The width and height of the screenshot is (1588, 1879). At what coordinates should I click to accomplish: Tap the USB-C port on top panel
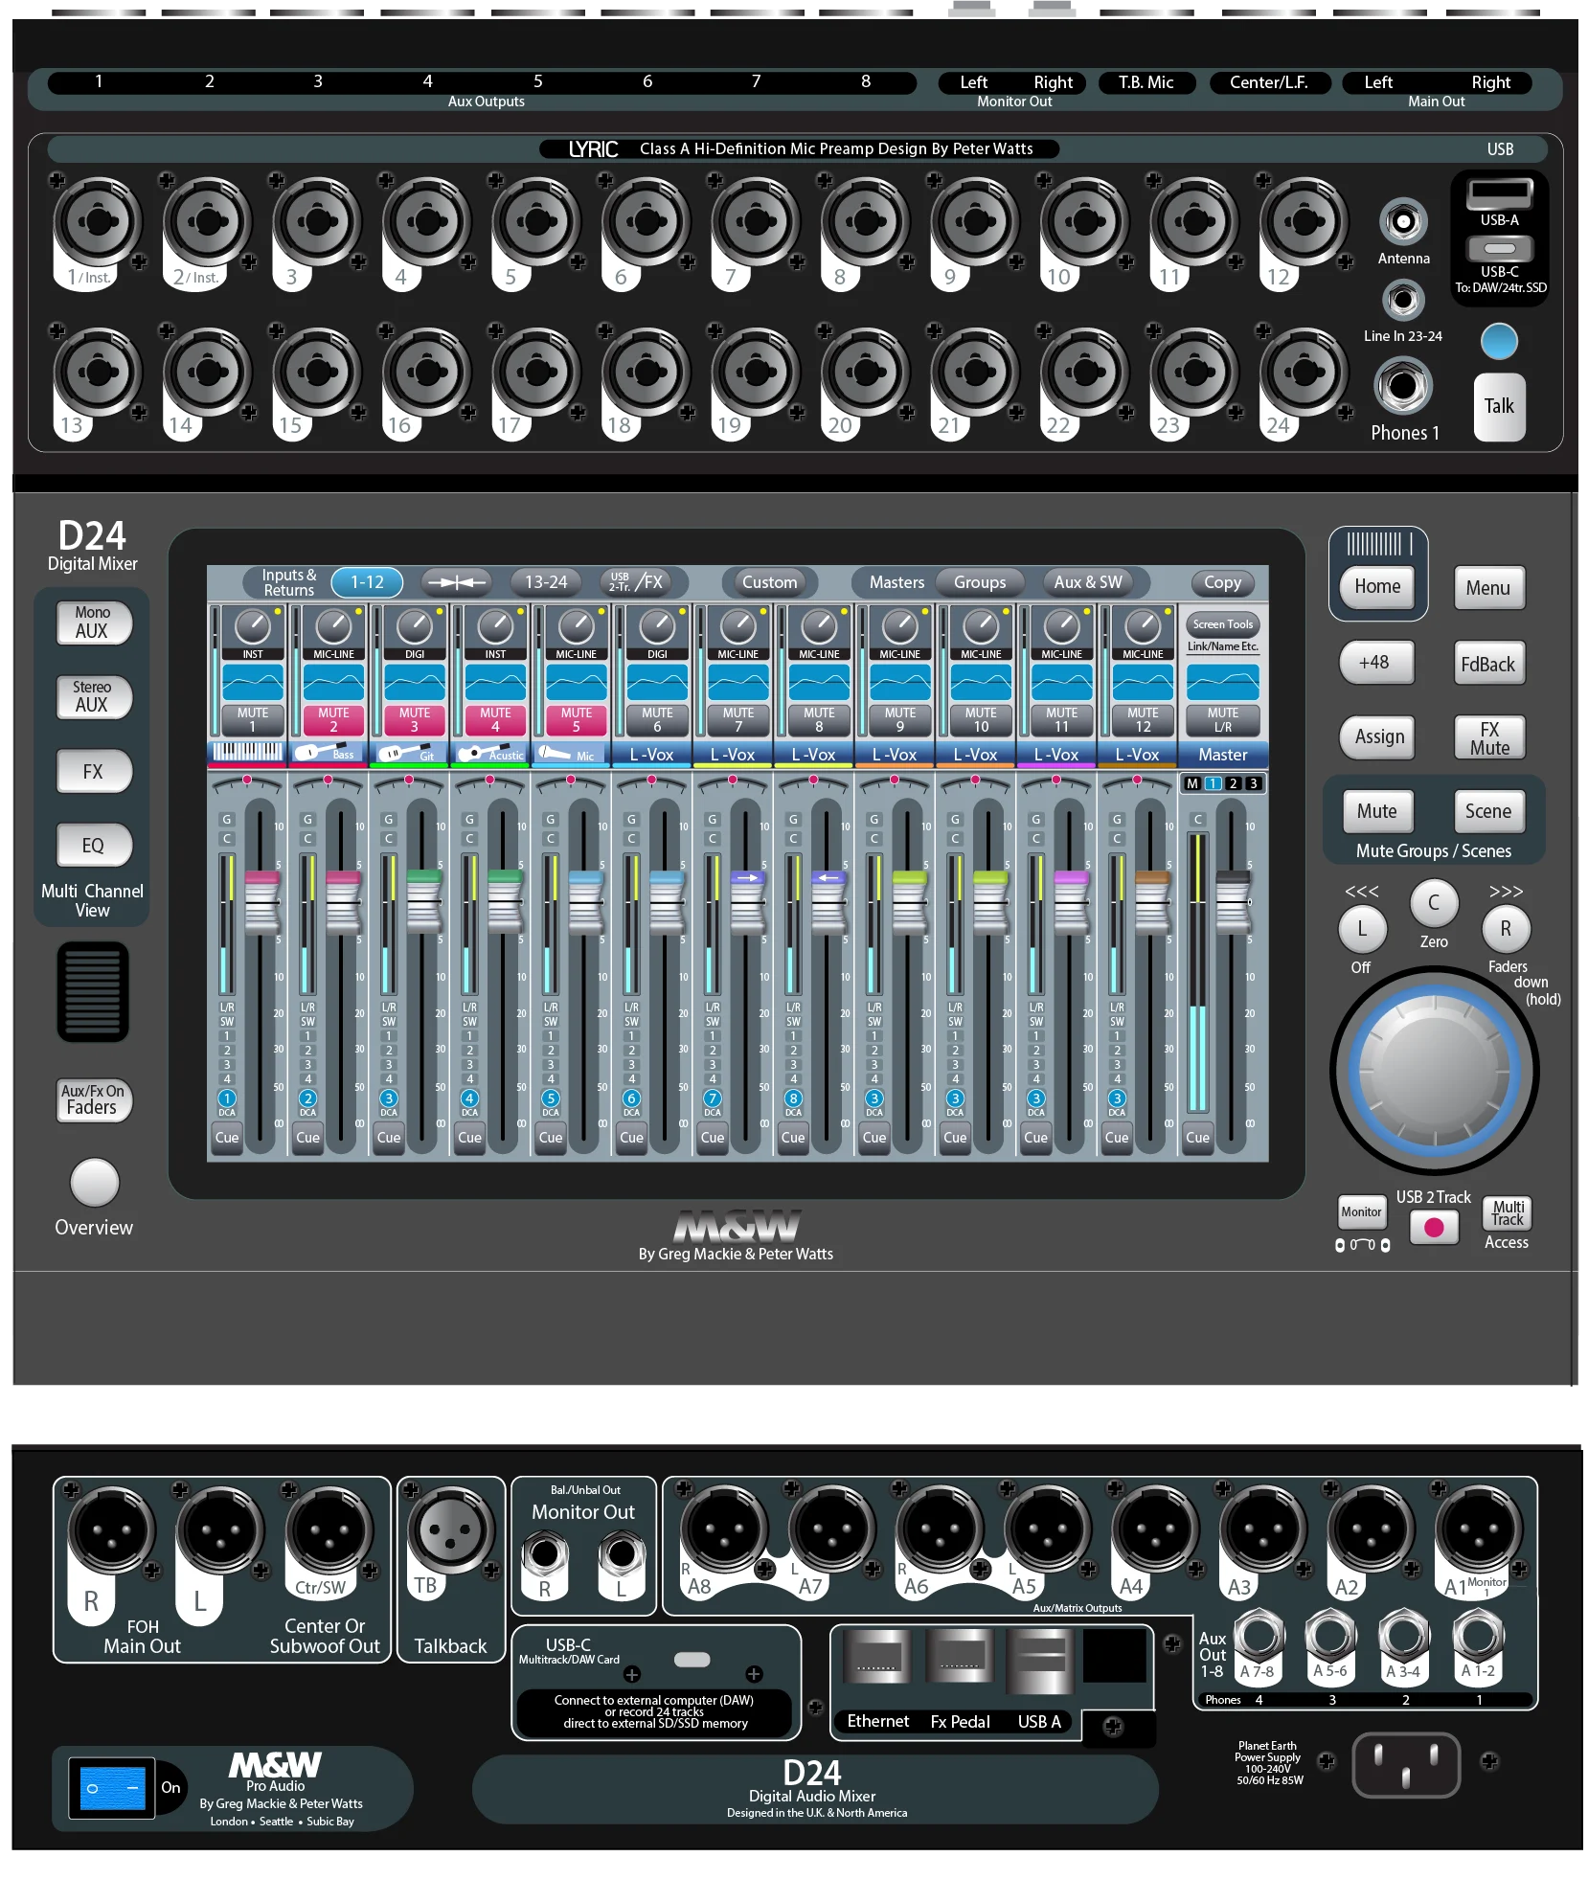(x=1499, y=249)
